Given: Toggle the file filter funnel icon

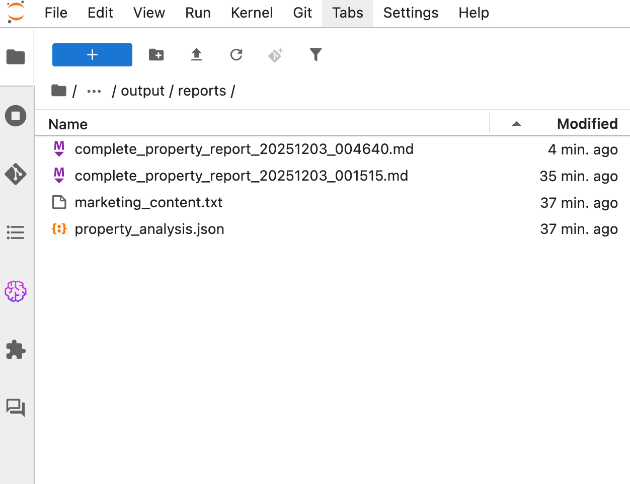Looking at the screenshot, I should pos(316,54).
